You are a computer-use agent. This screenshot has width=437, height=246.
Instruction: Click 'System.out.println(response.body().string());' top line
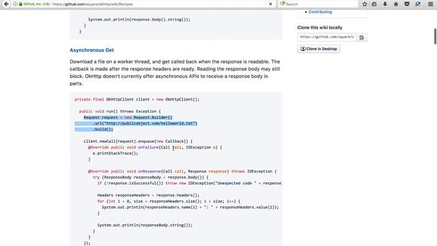(x=139, y=20)
